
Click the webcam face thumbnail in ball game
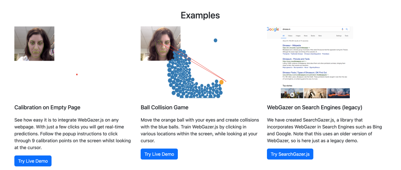click(x=160, y=43)
